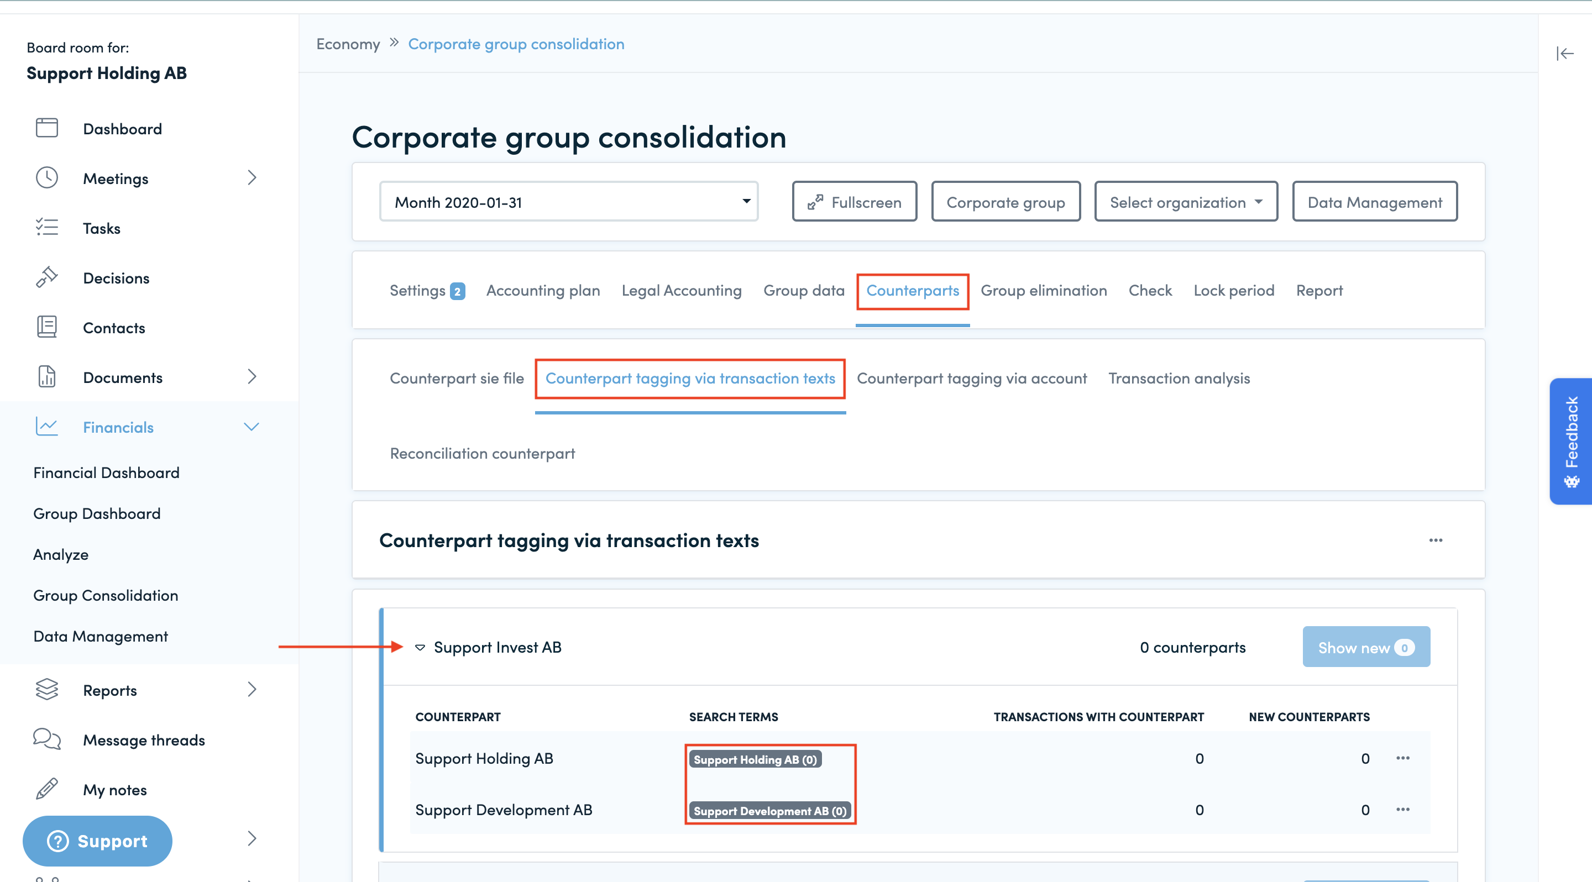Click the Tasks checklist icon
Image resolution: width=1592 pixels, height=882 pixels.
tap(46, 228)
